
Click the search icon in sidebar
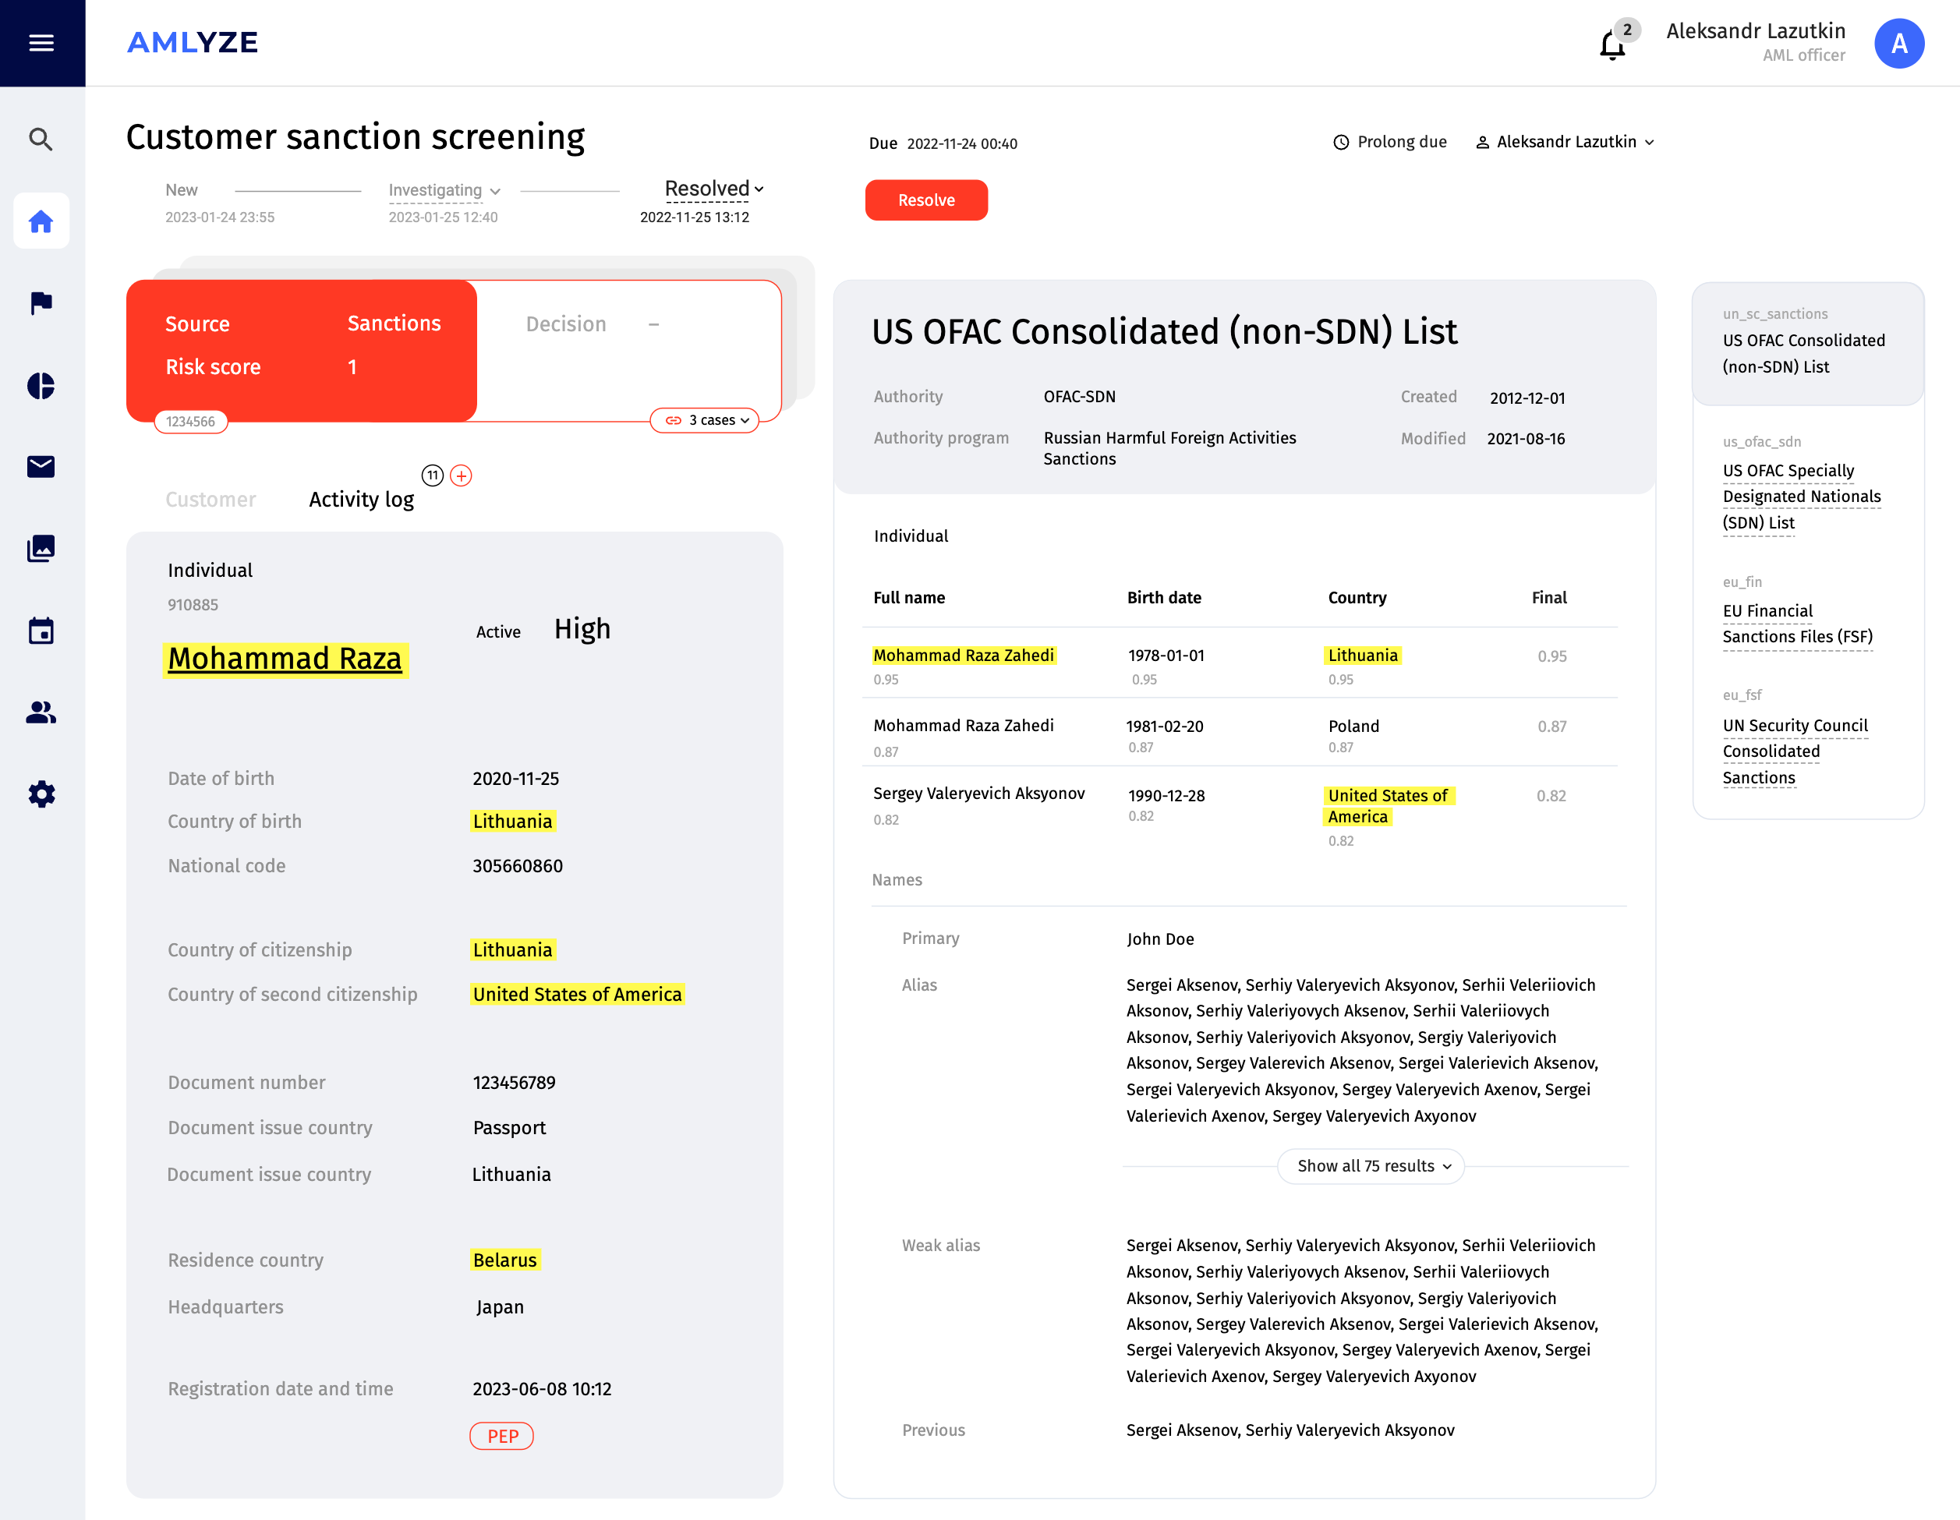pyautogui.click(x=41, y=139)
